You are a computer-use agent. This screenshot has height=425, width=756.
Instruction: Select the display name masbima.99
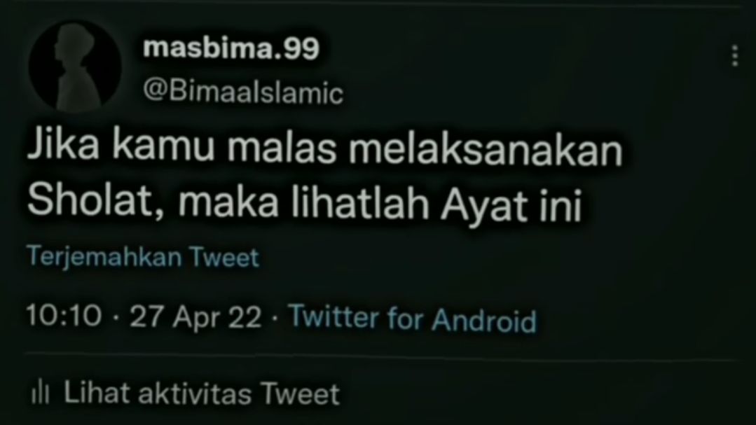tap(231, 48)
